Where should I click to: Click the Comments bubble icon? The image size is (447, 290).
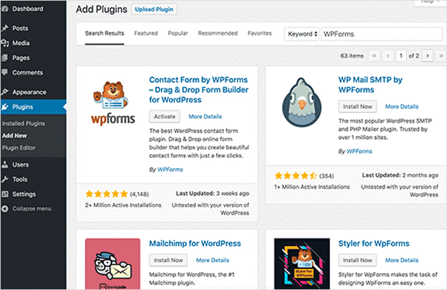[4, 72]
